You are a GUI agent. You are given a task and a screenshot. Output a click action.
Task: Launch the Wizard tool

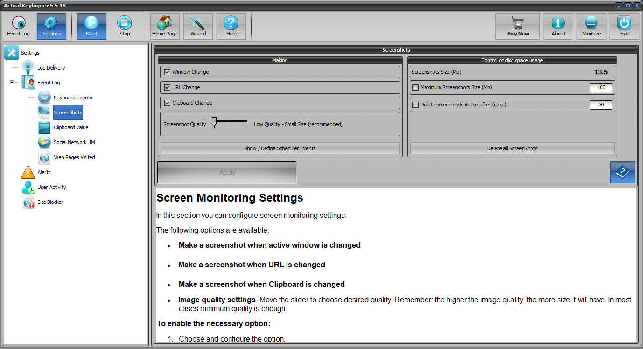198,26
